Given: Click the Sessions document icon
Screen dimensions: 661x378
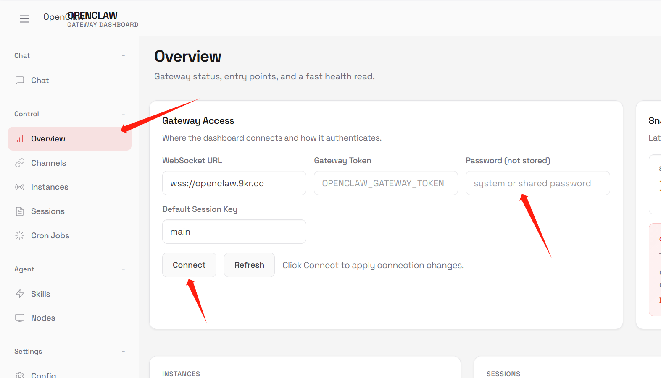Looking at the screenshot, I should pos(20,211).
